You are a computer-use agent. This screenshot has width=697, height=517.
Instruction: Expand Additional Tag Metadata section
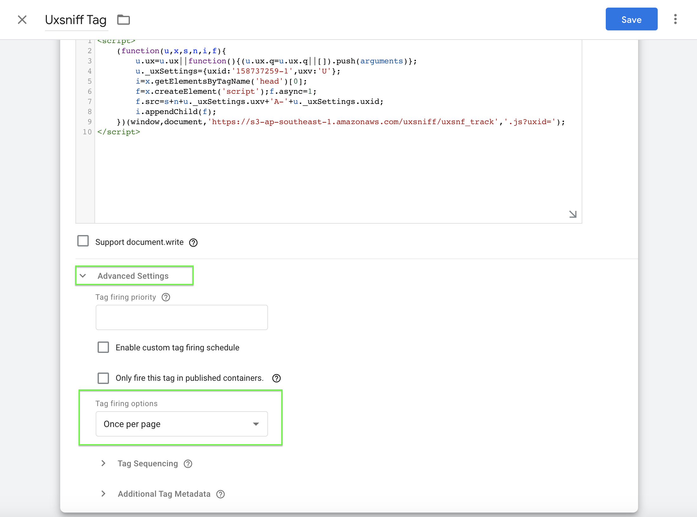tap(104, 494)
